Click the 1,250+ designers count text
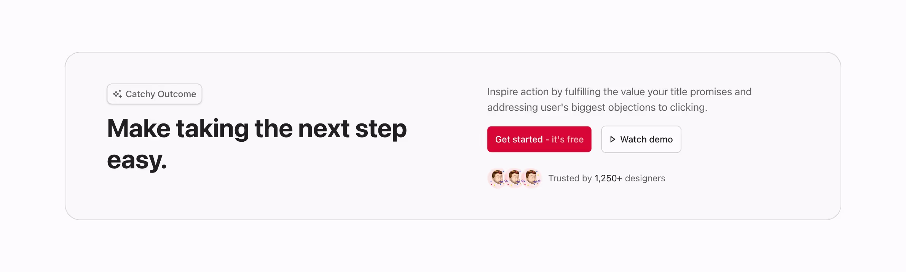Image resolution: width=906 pixels, height=272 pixels. click(608, 178)
